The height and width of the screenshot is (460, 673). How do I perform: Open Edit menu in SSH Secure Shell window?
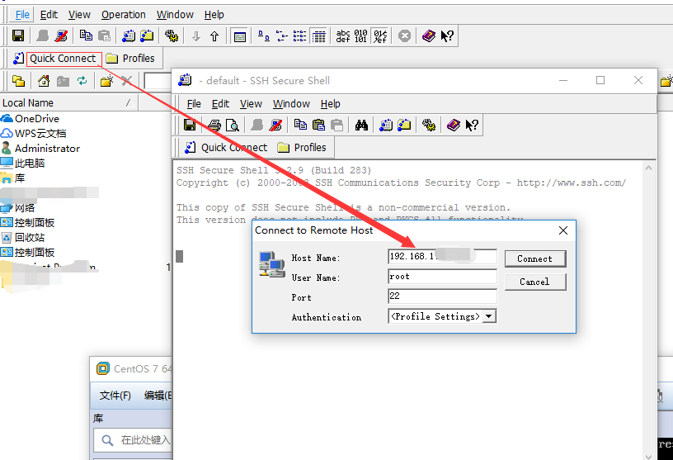pyautogui.click(x=220, y=104)
